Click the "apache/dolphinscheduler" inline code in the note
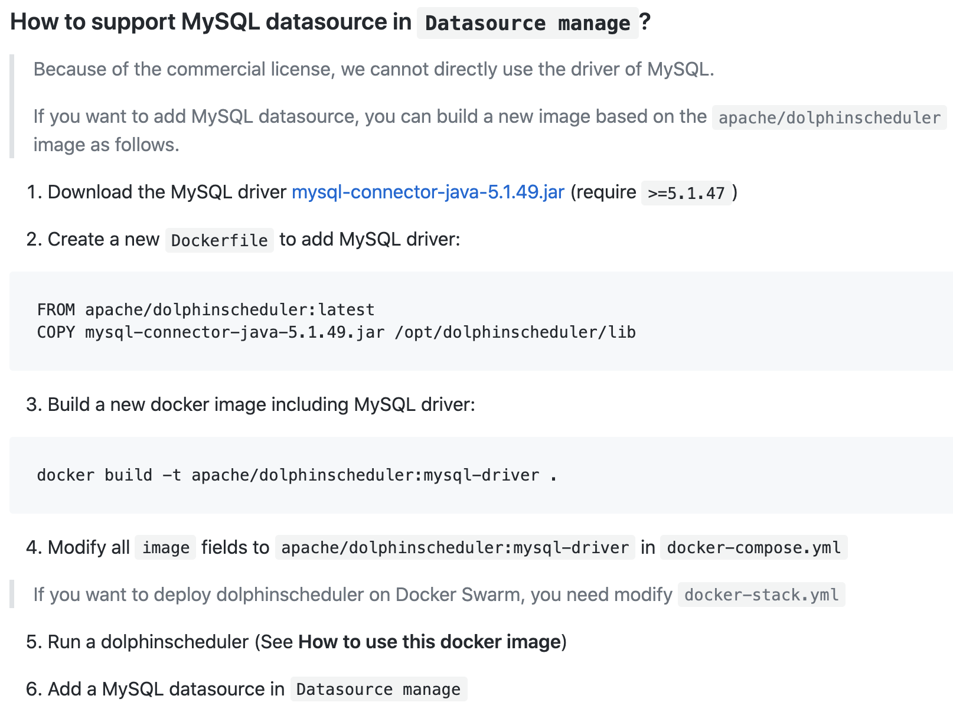 [x=828, y=118]
